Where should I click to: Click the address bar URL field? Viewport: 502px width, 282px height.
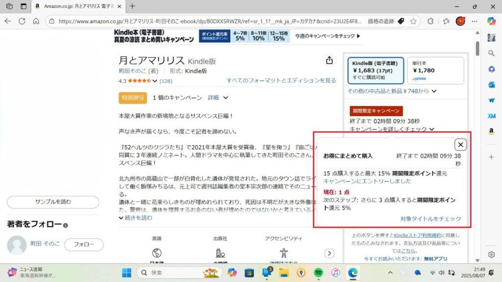210,21
